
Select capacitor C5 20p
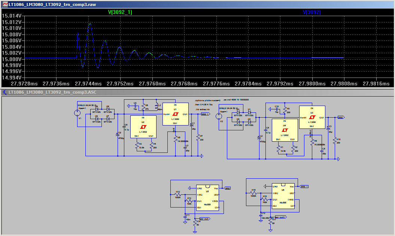pos(322,151)
